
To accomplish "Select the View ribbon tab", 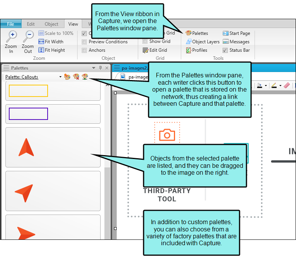I will (x=73, y=24).
